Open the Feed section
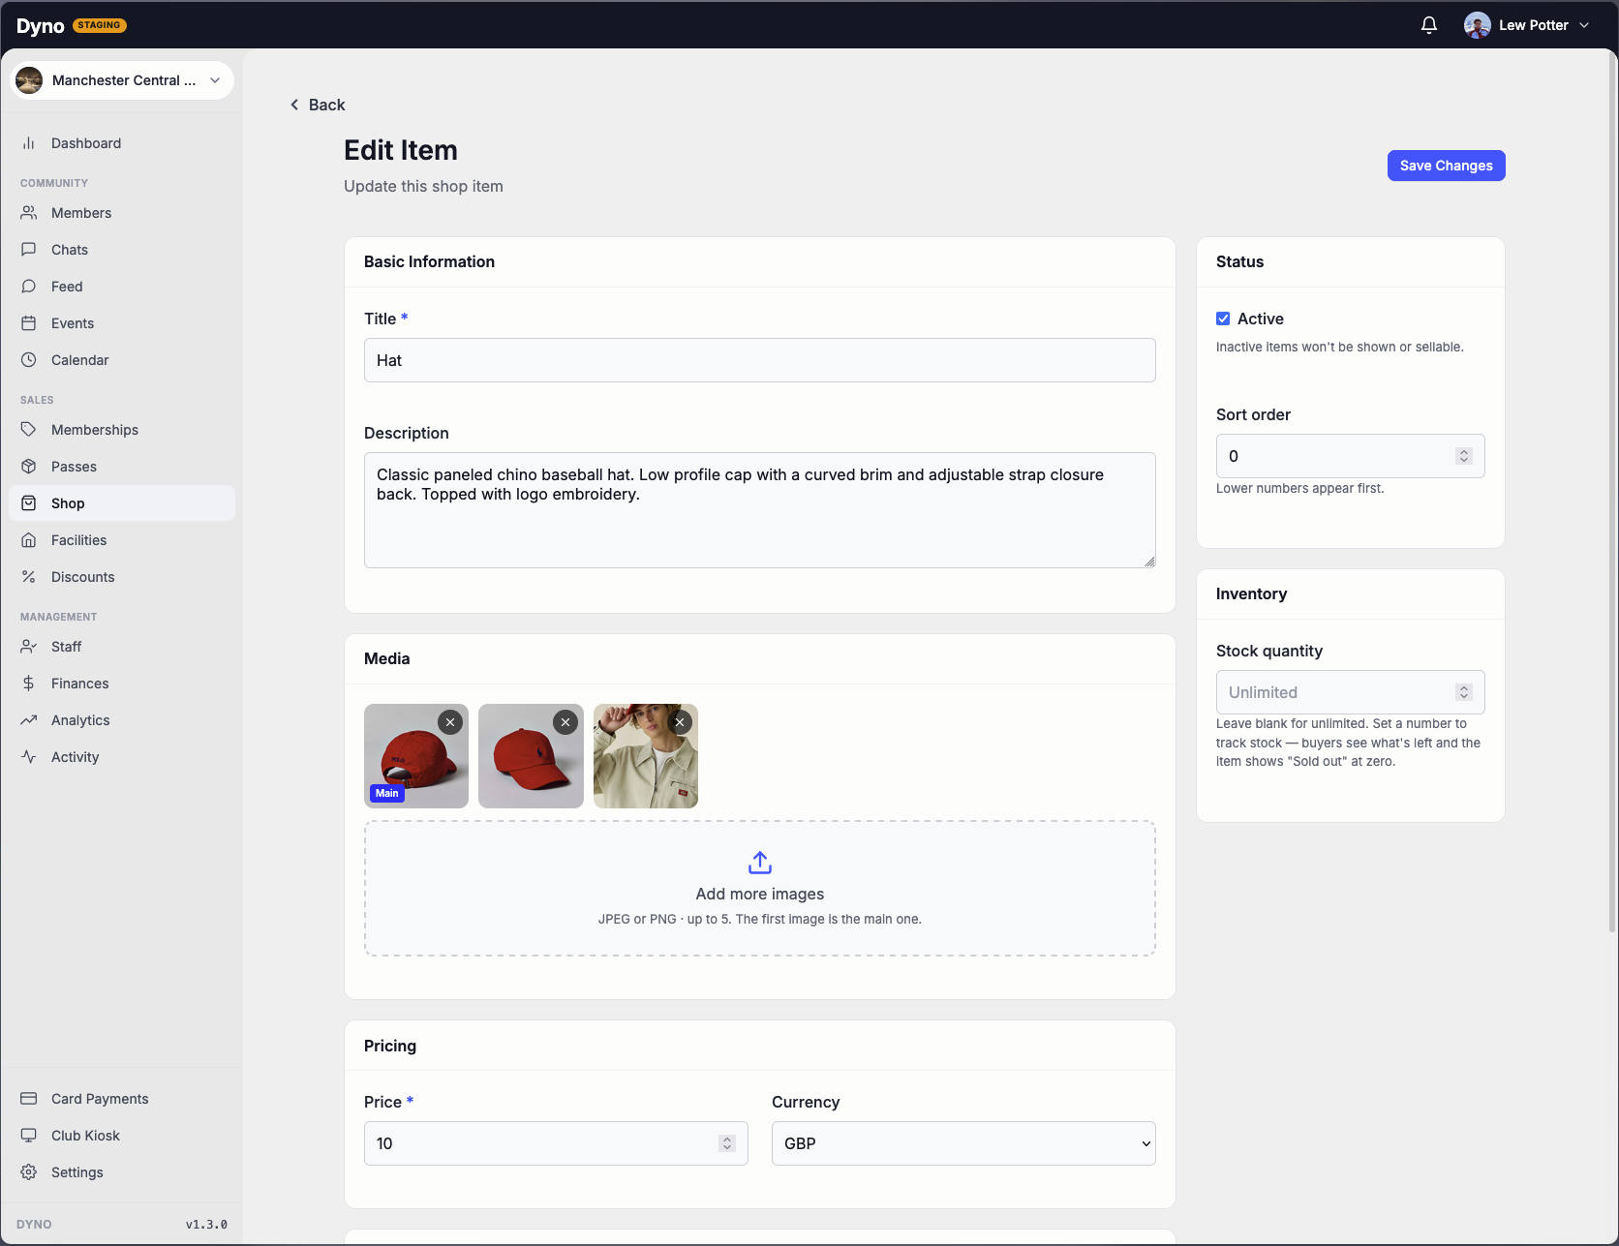 pos(122,287)
